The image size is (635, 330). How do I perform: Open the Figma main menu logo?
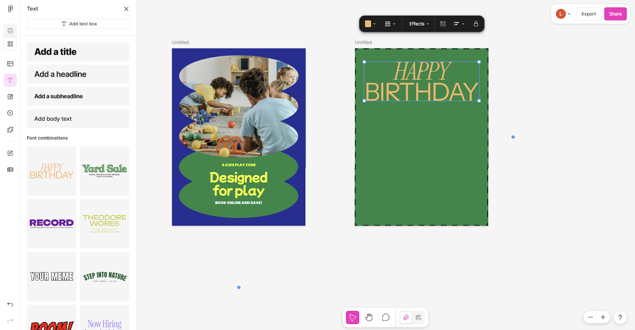point(10,9)
